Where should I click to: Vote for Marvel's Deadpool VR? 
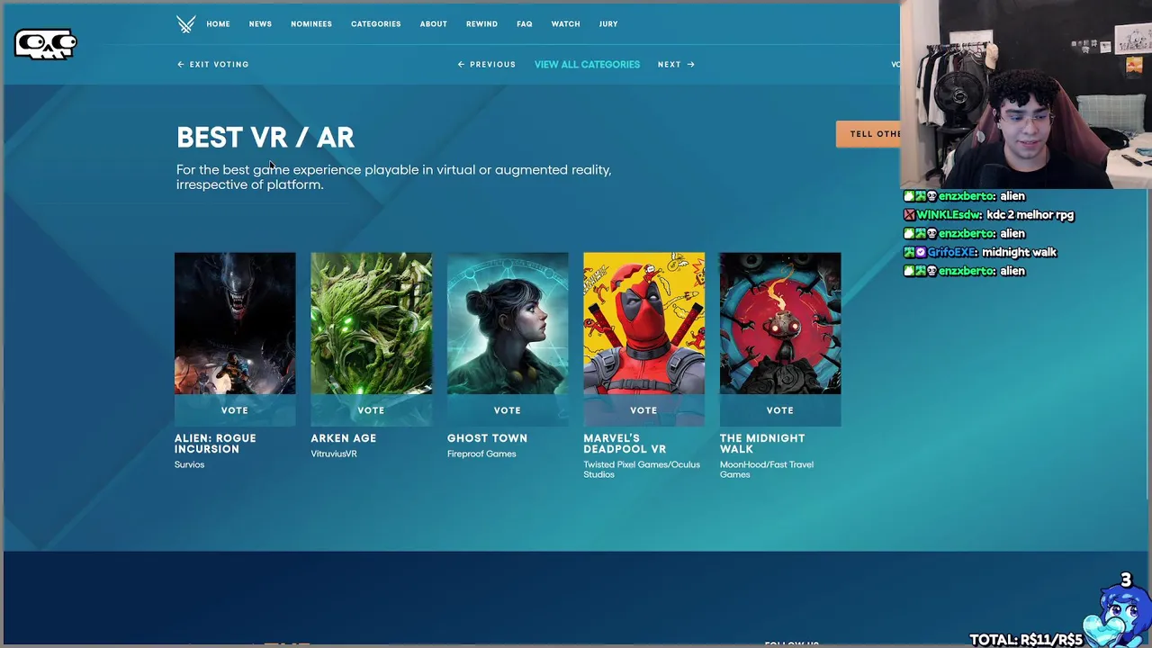coord(643,410)
